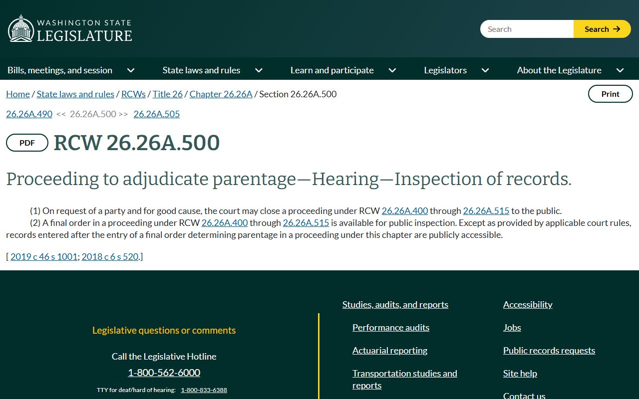The height and width of the screenshot is (399, 639).
Task: Download the section via PDF button
Action: click(27, 143)
